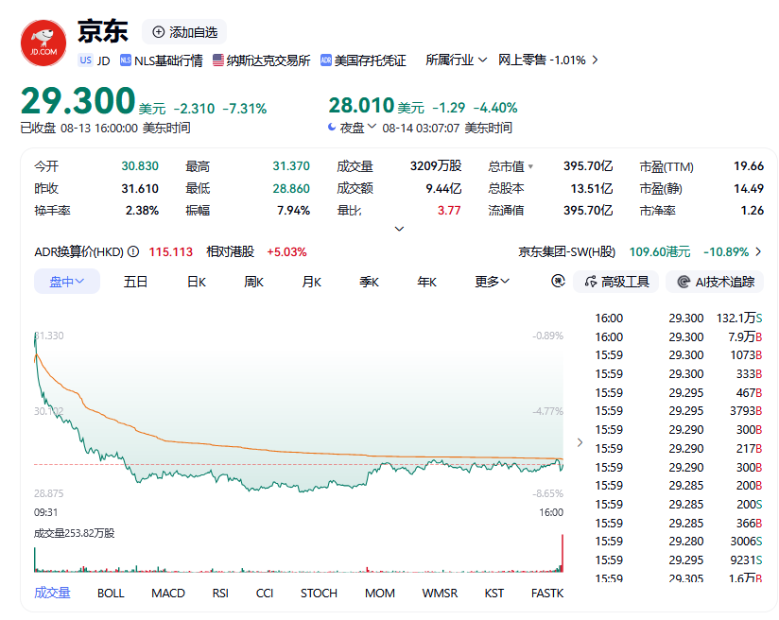The width and height of the screenshot is (779, 620).
Task: Select the WMSR indicator
Action: point(440,594)
